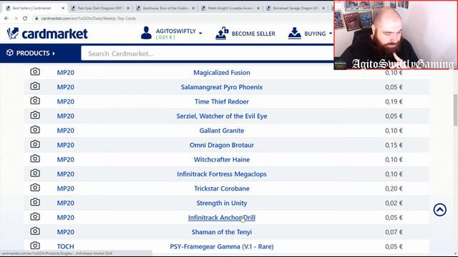Click 0,15 € price of Omni Dragon Brotaur
458x257 pixels.
point(394,145)
